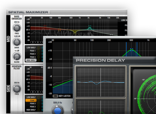
Task: Click the 6 button under Mid EQ graph
Action: tap(38, 42)
